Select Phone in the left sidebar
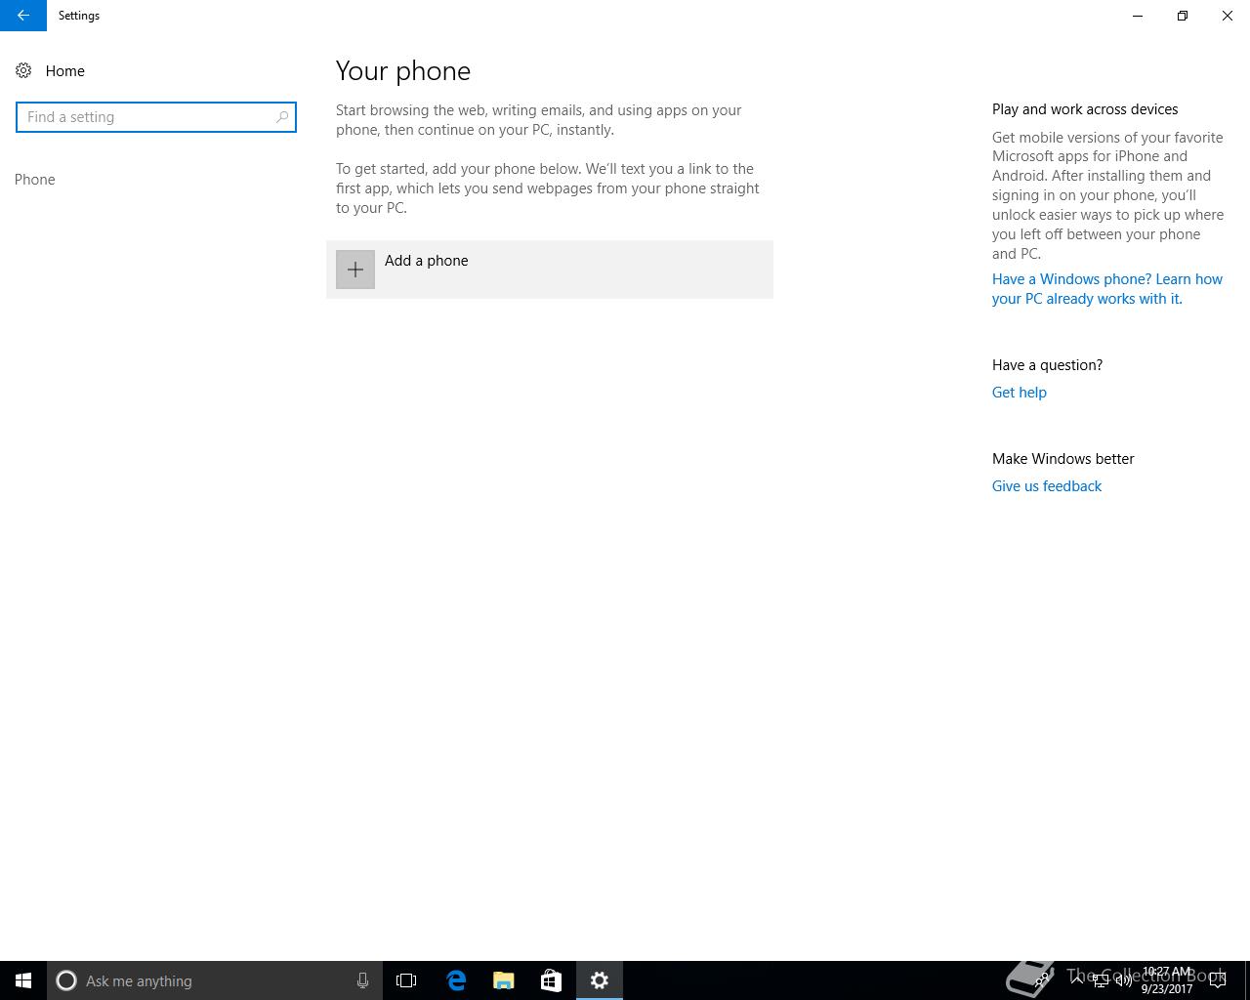Image resolution: width=1250 pixels, height=1000 pixels. coord(35,180)
